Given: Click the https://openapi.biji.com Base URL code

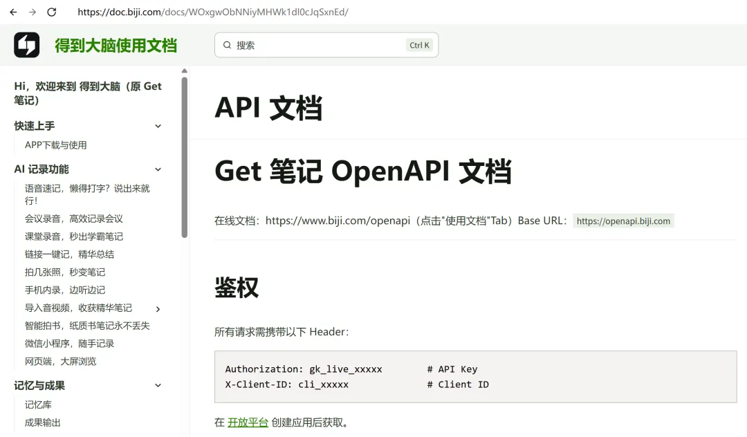Looking at the screenshot, I should tap(623, 221).
